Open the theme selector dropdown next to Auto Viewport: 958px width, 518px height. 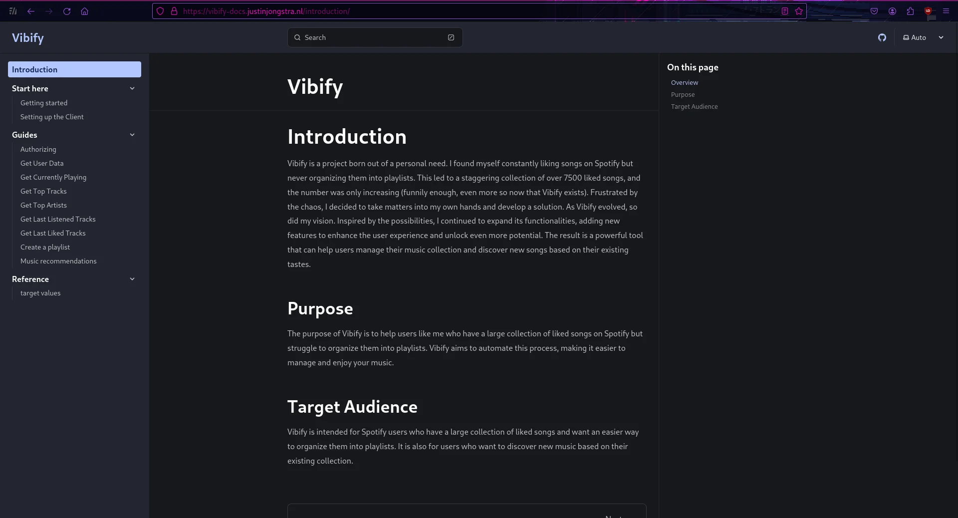942,37
